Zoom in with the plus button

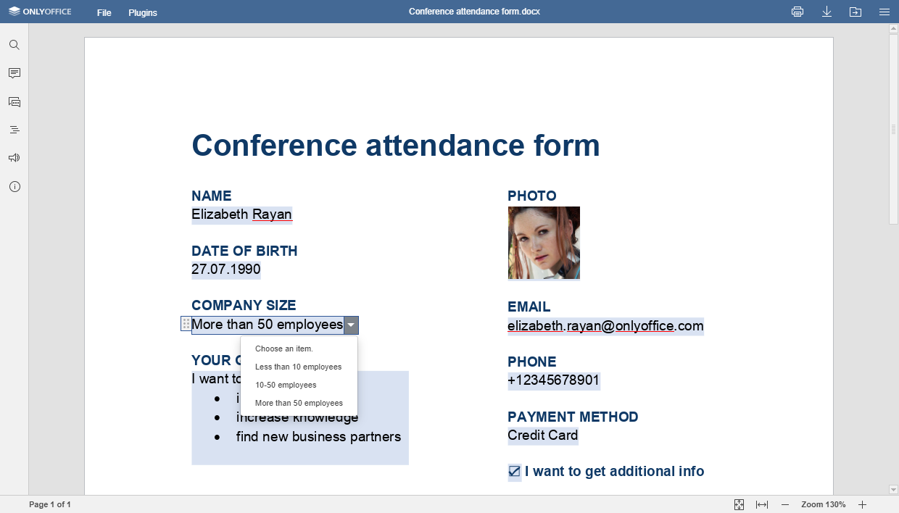(x=862, y=504)
